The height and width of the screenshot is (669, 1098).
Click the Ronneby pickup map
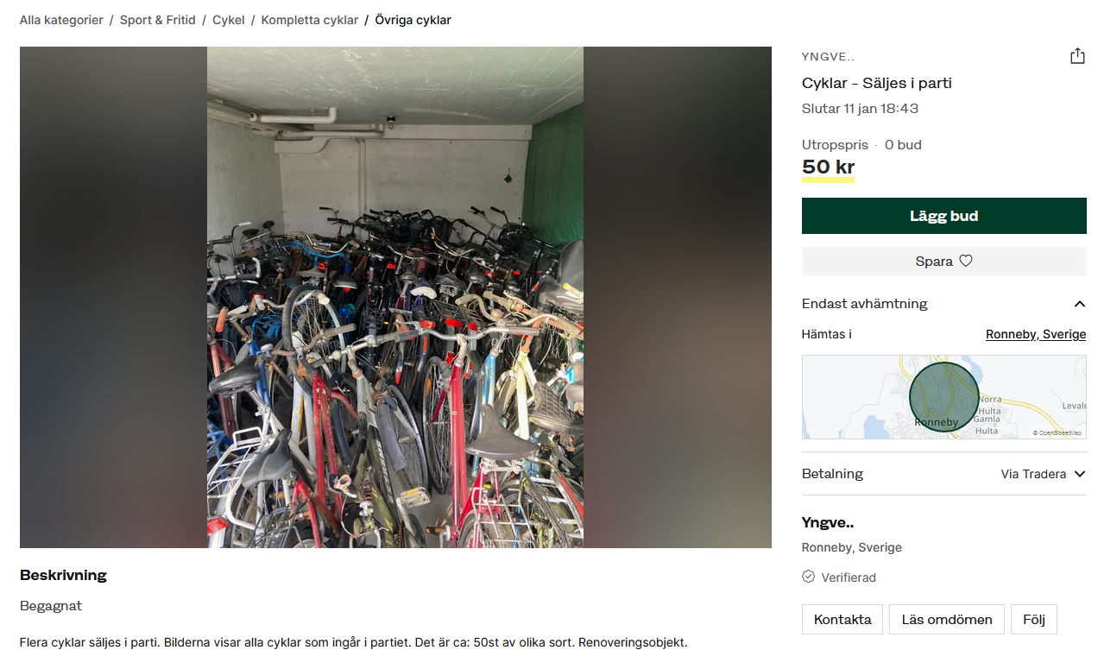[943, 397]
